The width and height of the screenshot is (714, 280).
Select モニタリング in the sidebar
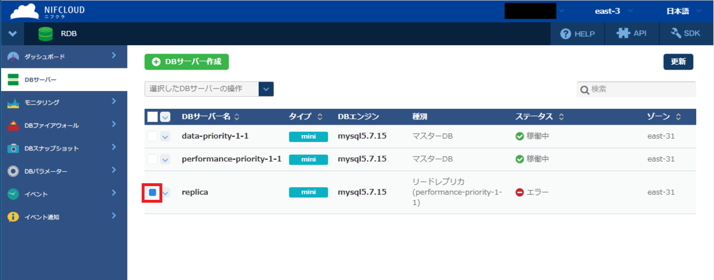tap(42, 103)
